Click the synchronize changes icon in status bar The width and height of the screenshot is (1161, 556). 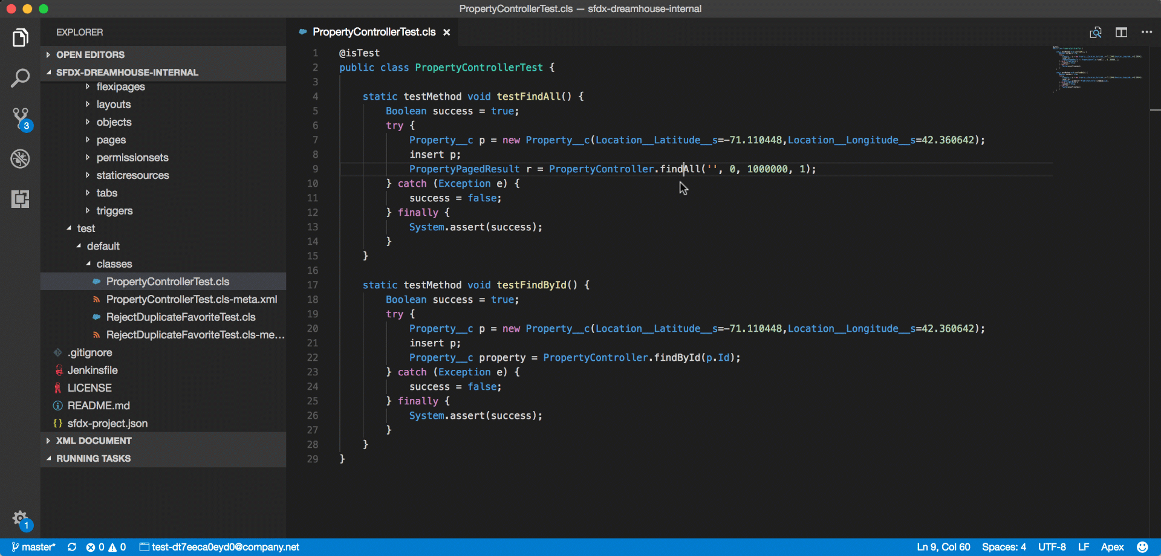(x=72, y=547)
